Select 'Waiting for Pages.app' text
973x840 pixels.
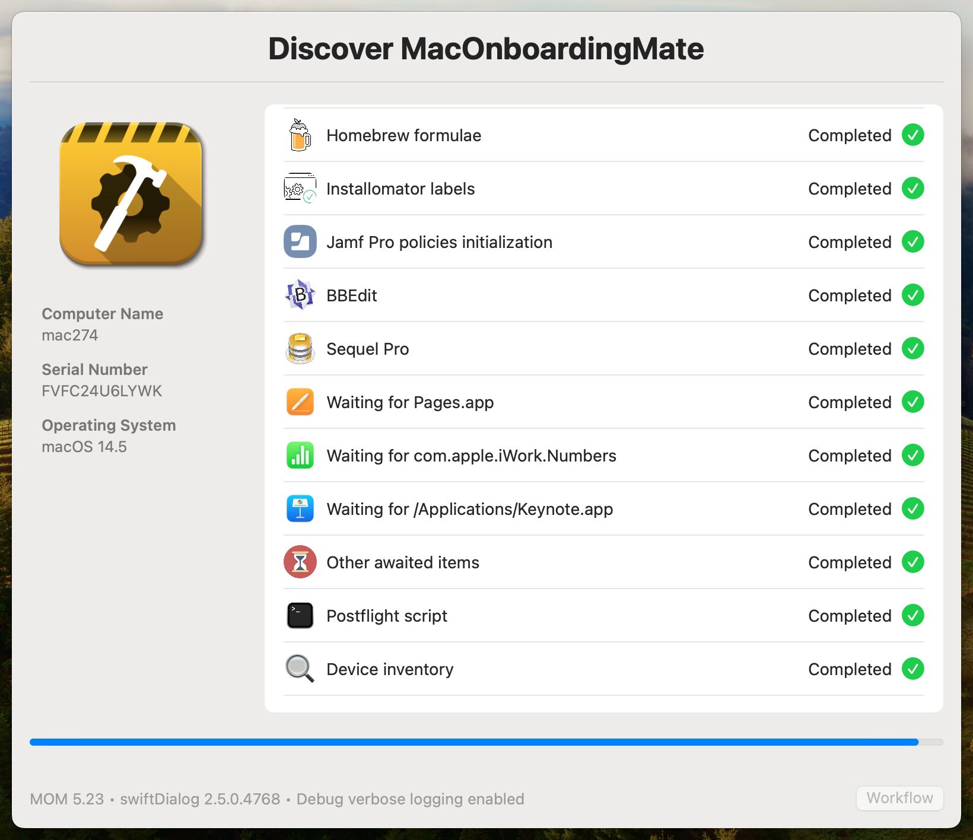coord(410,402)
